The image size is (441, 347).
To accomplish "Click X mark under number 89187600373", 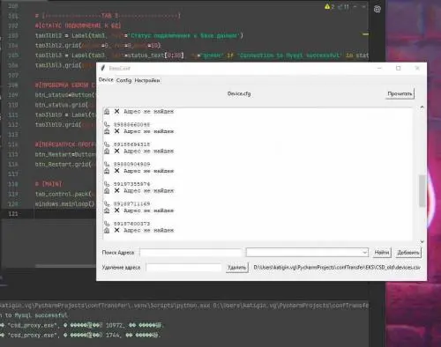I will (x=116, y=230).
